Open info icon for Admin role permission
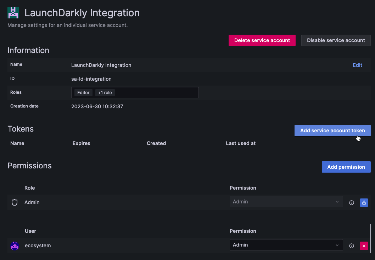The height and width of the screenshot is (260, 375). click(352, 203)
